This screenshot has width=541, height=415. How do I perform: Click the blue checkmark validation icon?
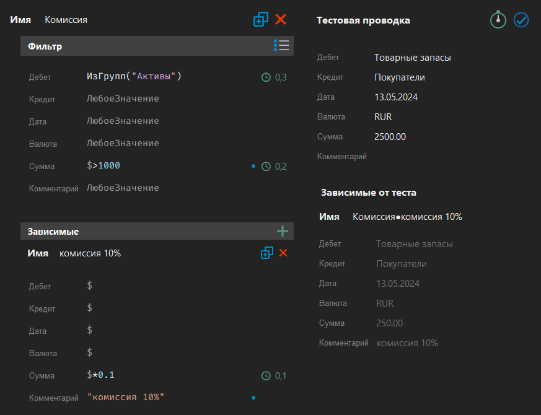[521, 20]
